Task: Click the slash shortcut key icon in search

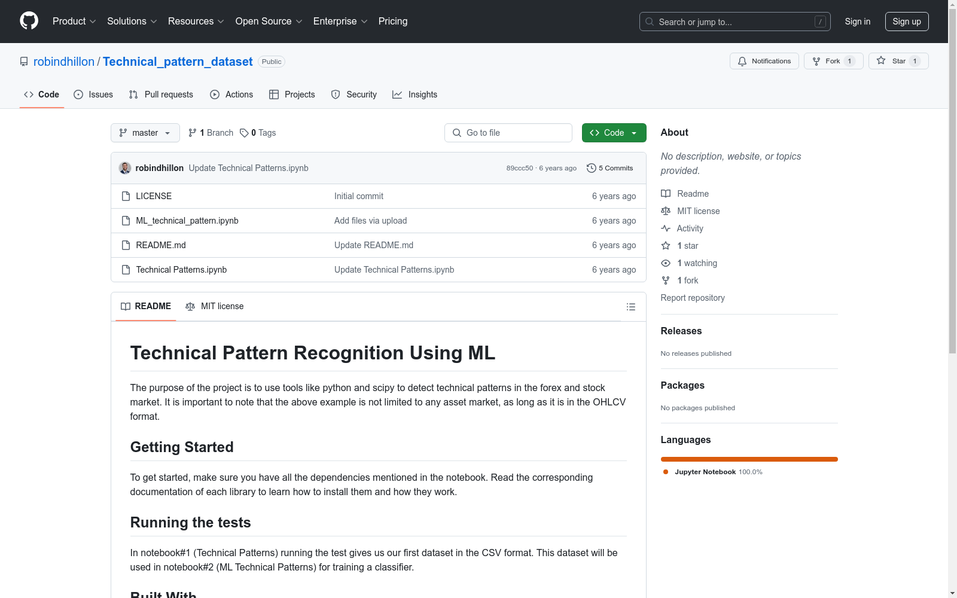Action: 820,22
